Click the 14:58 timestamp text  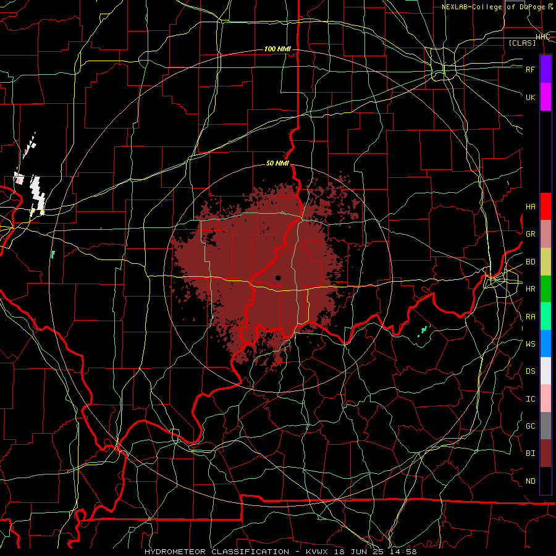click(x=403, y=552)
